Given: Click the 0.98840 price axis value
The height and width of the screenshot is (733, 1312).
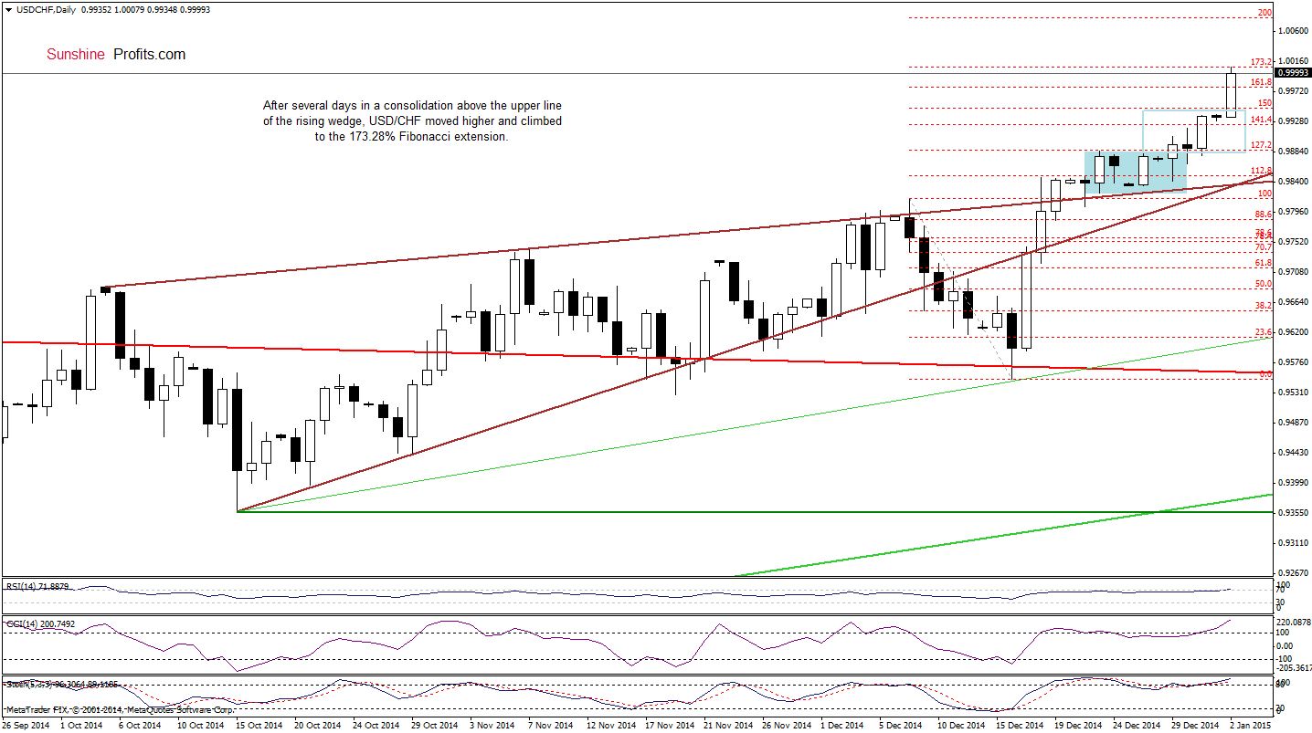Looking at the screenshot, I should tap(1292, 152).
